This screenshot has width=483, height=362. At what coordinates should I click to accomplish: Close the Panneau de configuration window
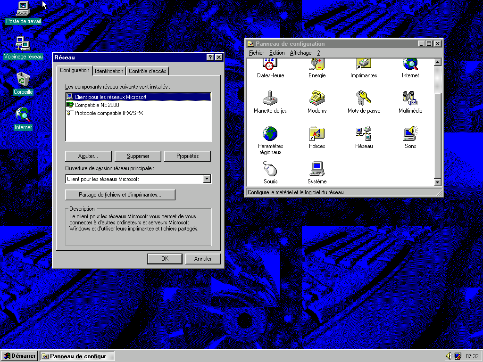pyautogui.click(x=437, y=44)
